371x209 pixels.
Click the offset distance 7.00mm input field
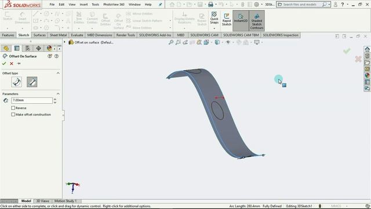[x=32, y=100]
